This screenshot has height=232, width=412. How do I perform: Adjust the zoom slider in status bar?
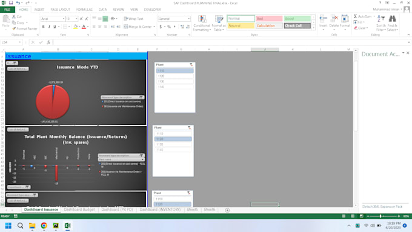(380, 216)
